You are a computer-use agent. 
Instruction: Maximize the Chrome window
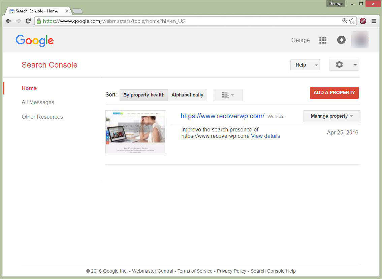(x=361, y=4)
